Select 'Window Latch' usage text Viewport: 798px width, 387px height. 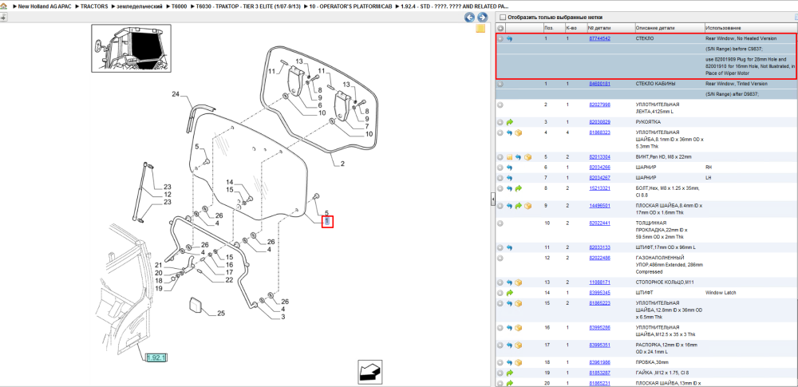coord(719,293)
